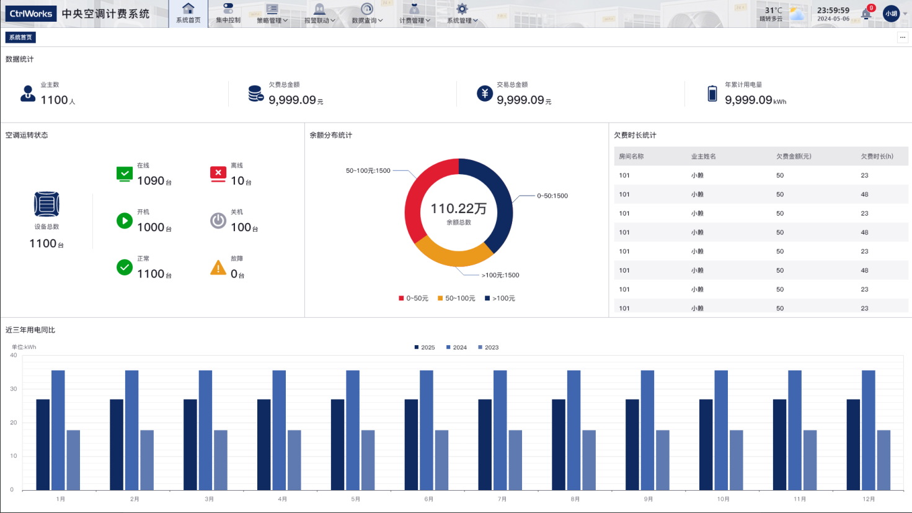
Task: Toggle the 2023 series in chart legend
Action: (x=489, y=348)
